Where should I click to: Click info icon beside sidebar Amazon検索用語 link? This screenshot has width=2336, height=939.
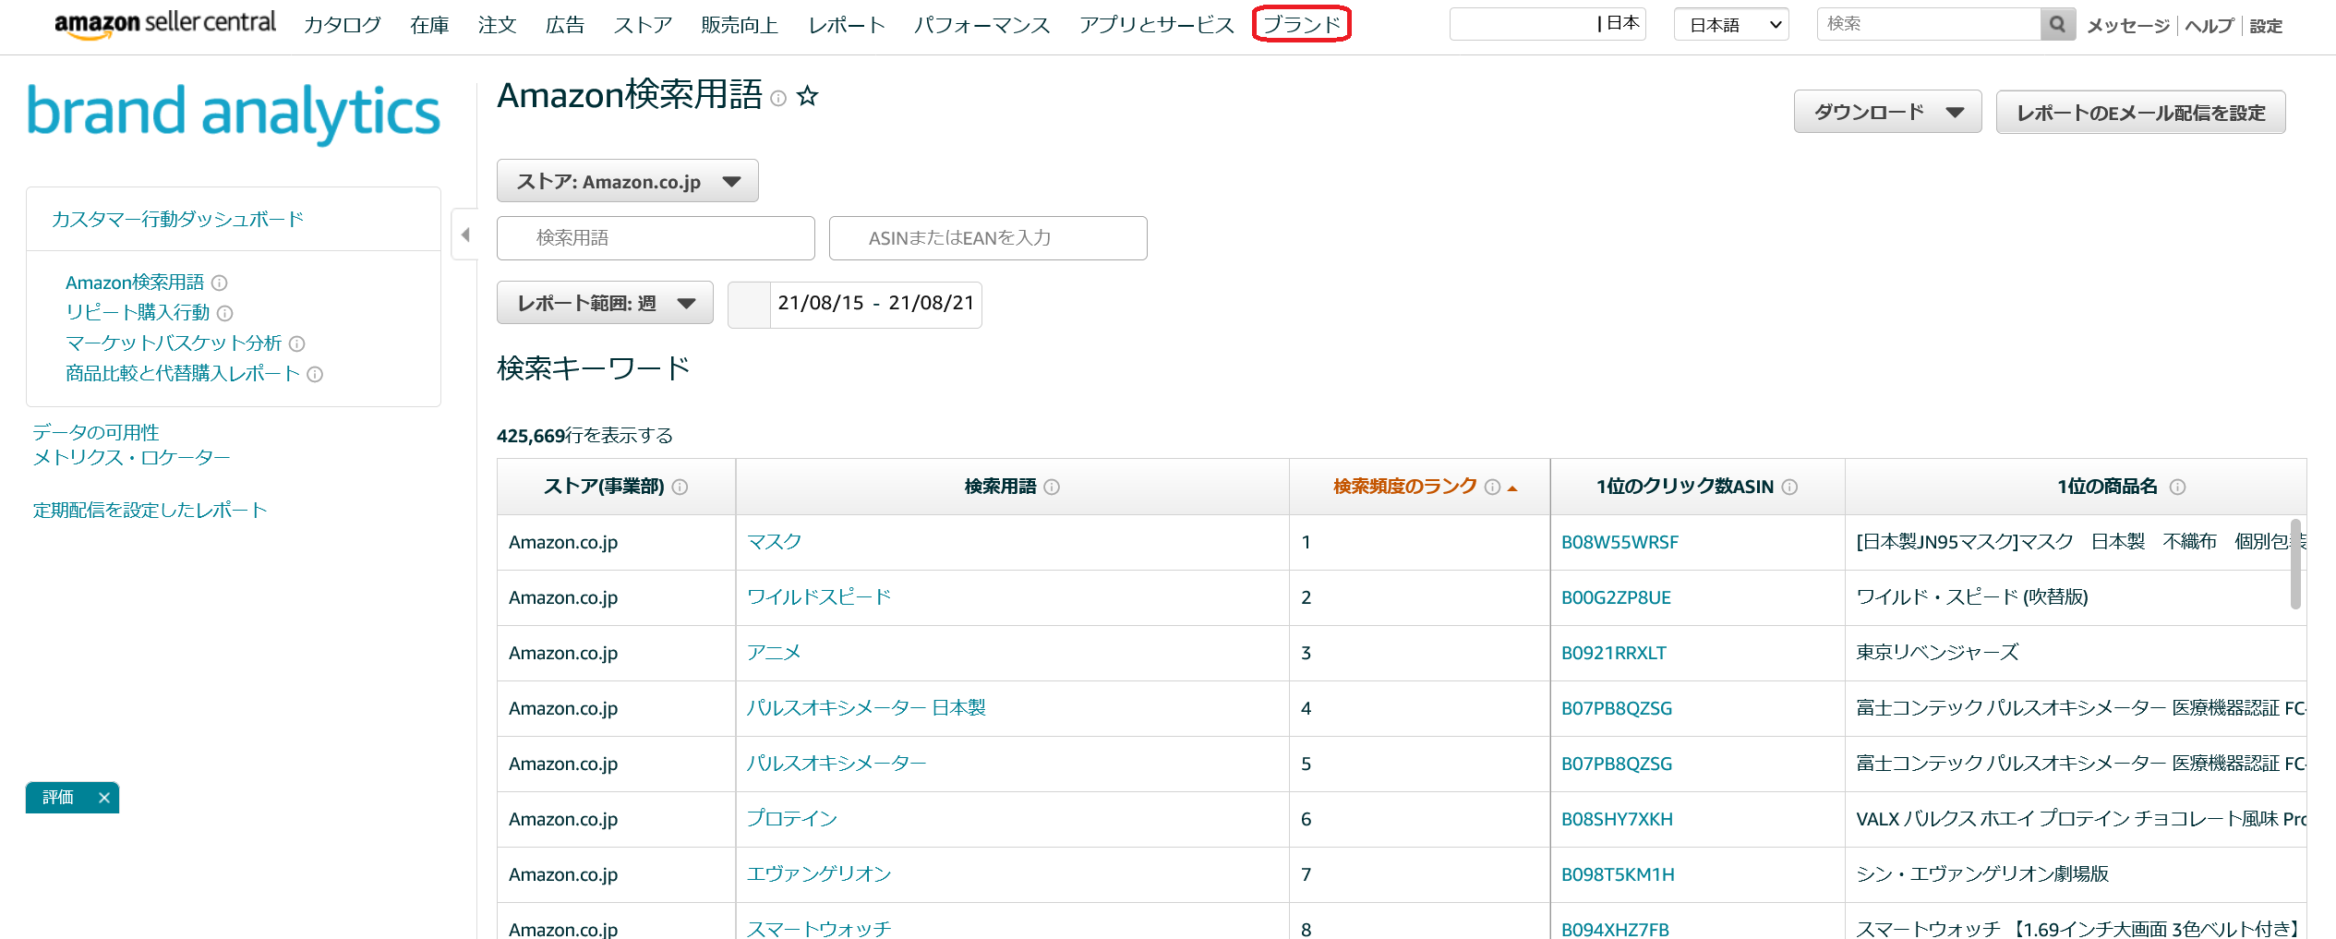tap(219, 283)
